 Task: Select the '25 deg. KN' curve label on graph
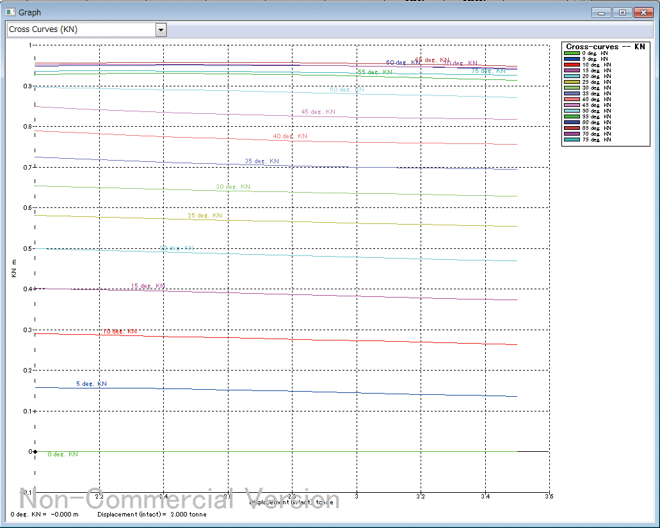[x=205, y=216]
